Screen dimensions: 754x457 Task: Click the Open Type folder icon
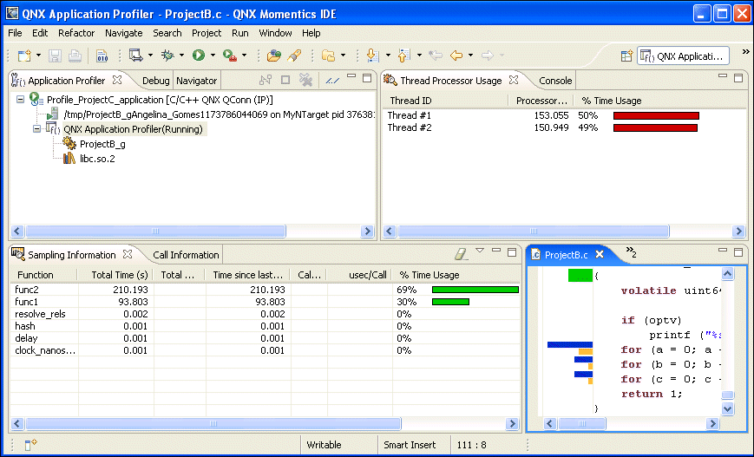273,55
